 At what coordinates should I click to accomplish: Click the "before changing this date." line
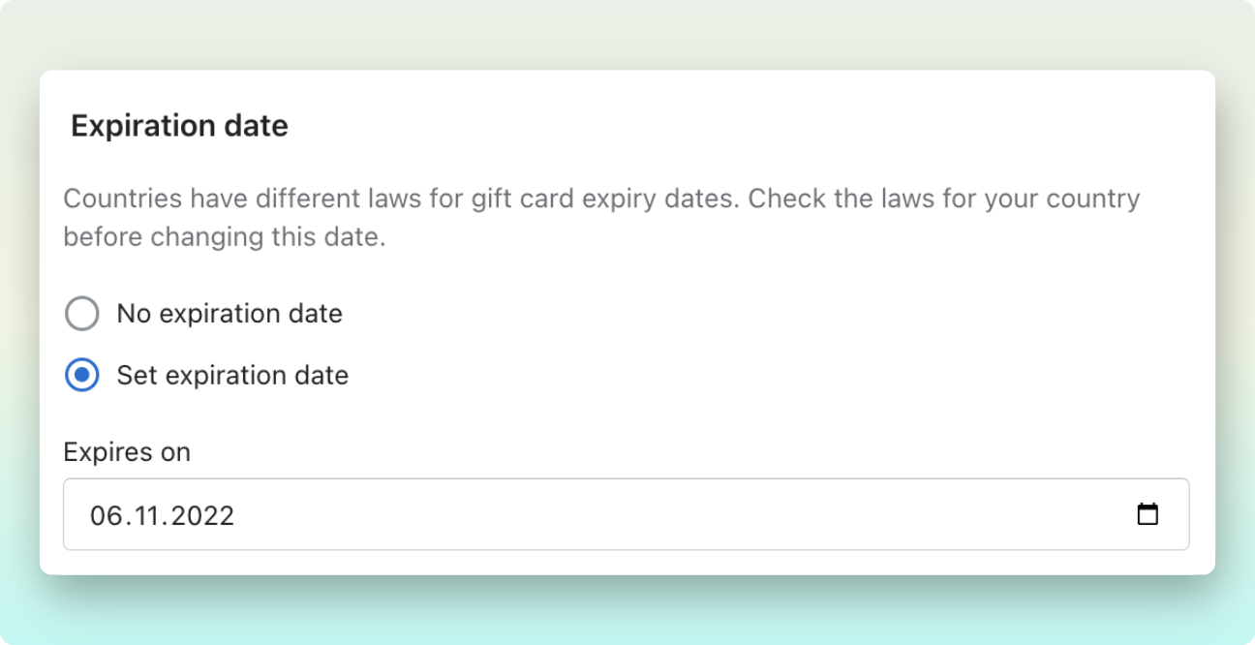(x=225, y=237)
